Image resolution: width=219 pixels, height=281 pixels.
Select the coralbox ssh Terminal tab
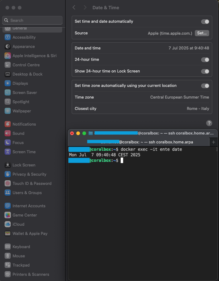(138, 142)
